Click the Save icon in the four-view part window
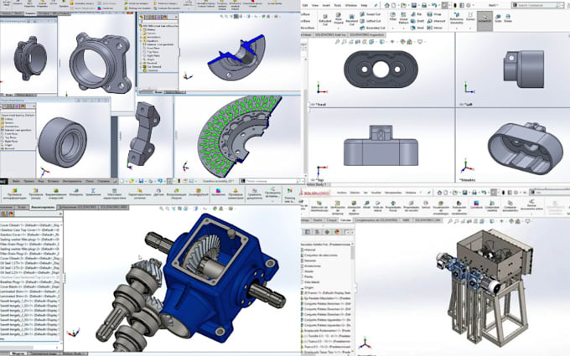 point(414,6)
